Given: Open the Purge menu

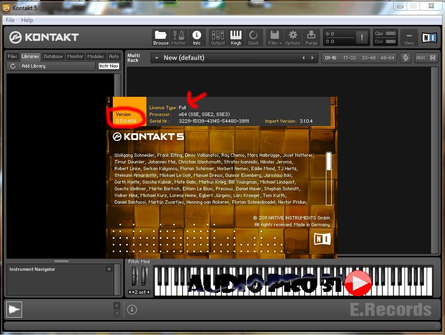Looking at the screenshot, I should tap(312, 37).
